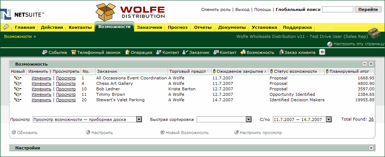Image resolution: width=385 pixels, height=157 pixels.
Task: Minimize the Возможность portlet
Action: click(x=365, y=64)
